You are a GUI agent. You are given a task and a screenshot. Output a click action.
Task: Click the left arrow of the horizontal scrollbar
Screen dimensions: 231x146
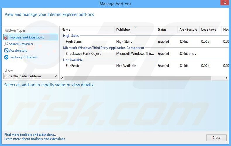(62, 78)
